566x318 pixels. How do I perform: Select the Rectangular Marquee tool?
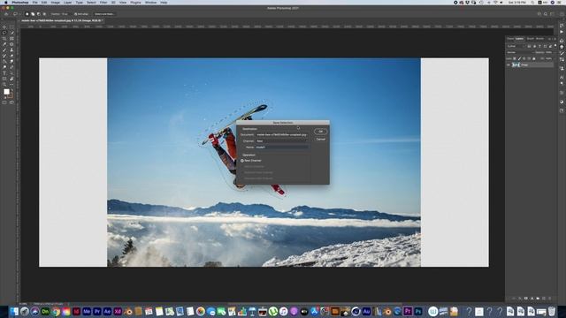coord(11,27)
